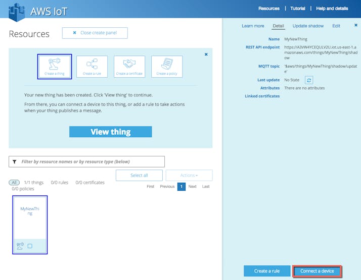This screenshot has height=280, width=361.
Task: Select the All resource type filter
Action: click(x=14, y=183)
